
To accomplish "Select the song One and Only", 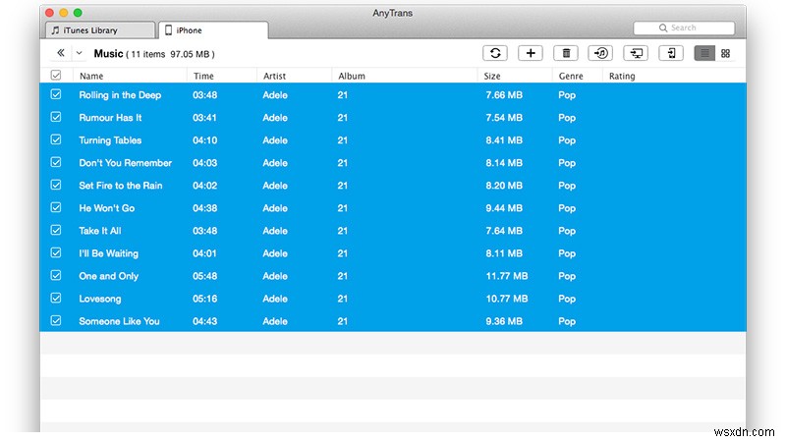I will point(109,276).
